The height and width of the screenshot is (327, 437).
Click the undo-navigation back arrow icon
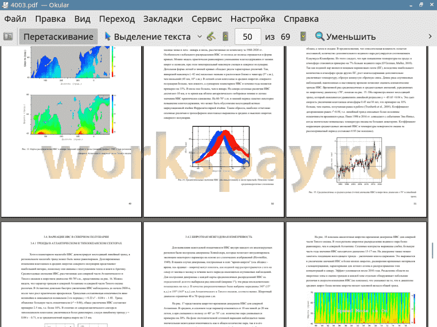(x=211, y=37)
